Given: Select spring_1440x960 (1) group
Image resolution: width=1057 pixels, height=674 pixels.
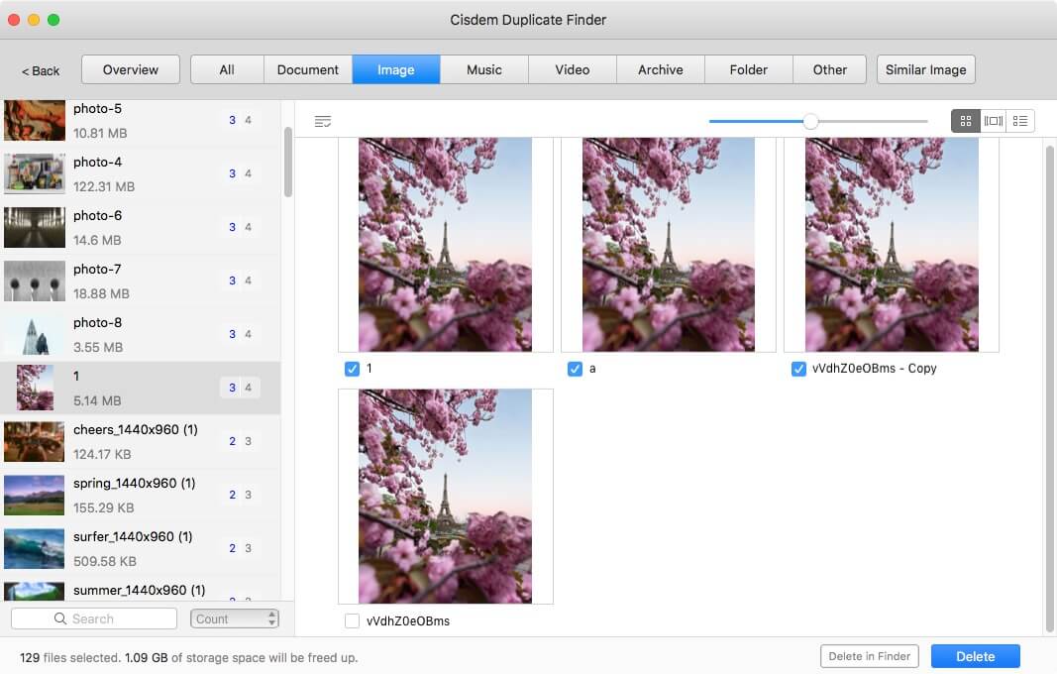Looking at the screenshot, I should click(x=141, y=496).
